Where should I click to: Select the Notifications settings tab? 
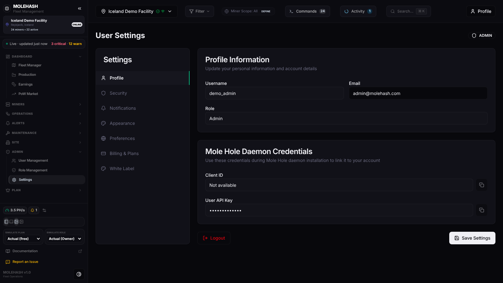tap(143, 108)
